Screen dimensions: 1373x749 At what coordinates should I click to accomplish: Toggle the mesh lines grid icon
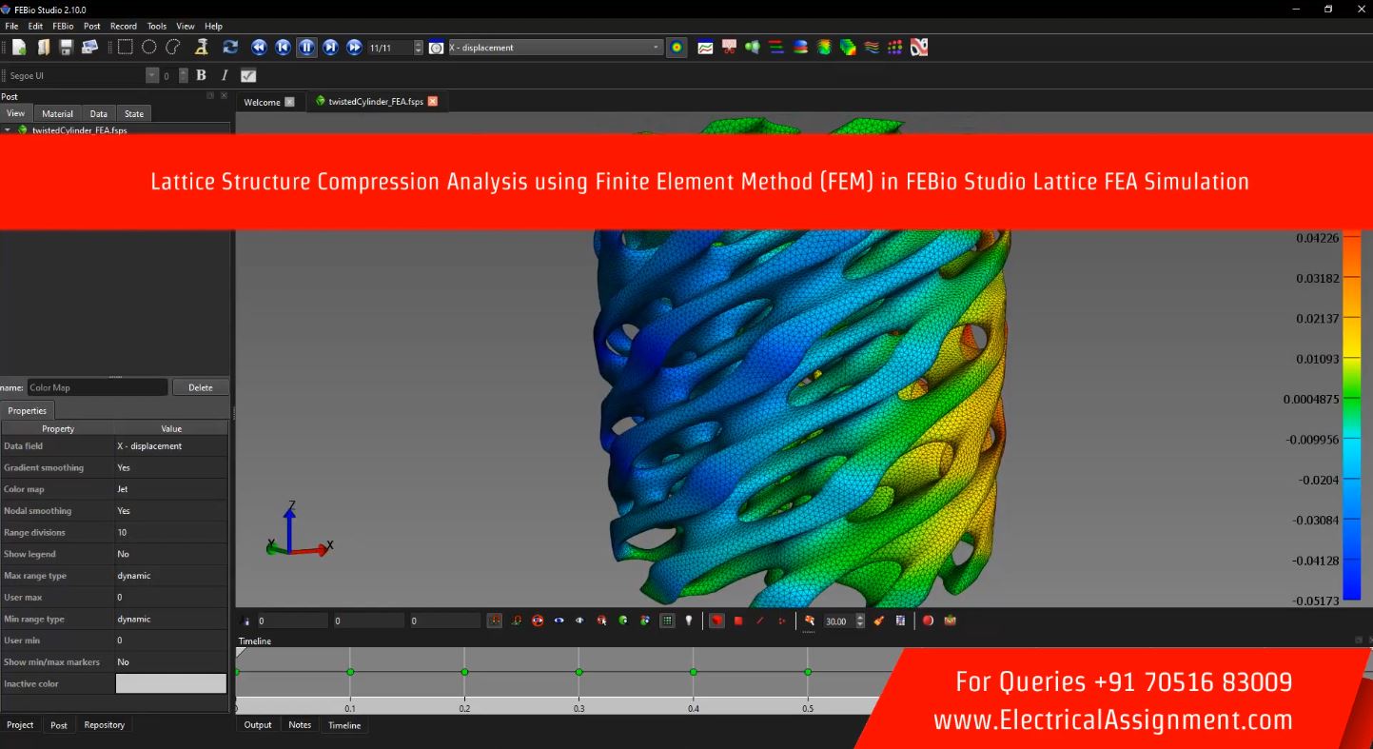click(x=667, y=621)
